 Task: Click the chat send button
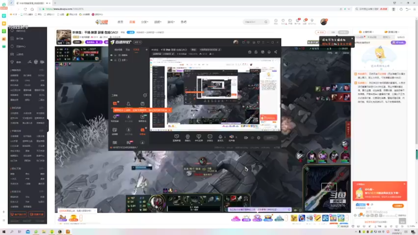click(x=402, y=221)
